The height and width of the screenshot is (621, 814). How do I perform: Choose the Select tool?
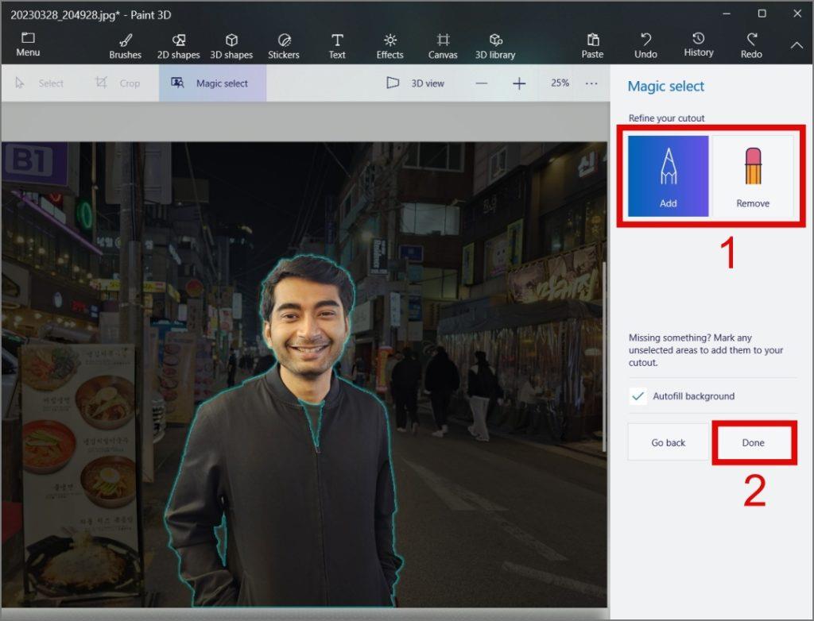(40, 83)
